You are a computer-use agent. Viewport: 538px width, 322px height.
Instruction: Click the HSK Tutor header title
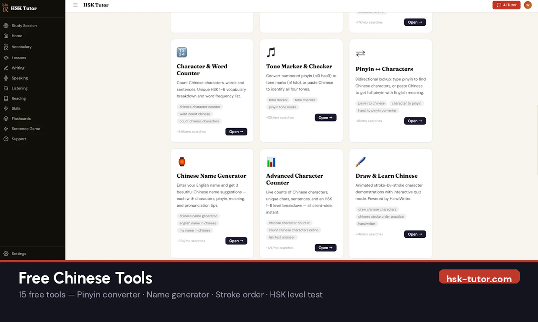click(x=96, y=5)
